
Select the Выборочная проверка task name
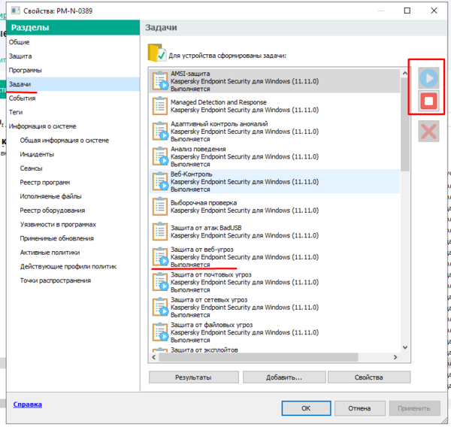pyautogui.click(x=204, y=203)
